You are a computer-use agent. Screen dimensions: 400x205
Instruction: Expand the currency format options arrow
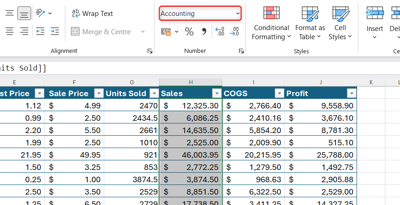[x=176, y=32]
